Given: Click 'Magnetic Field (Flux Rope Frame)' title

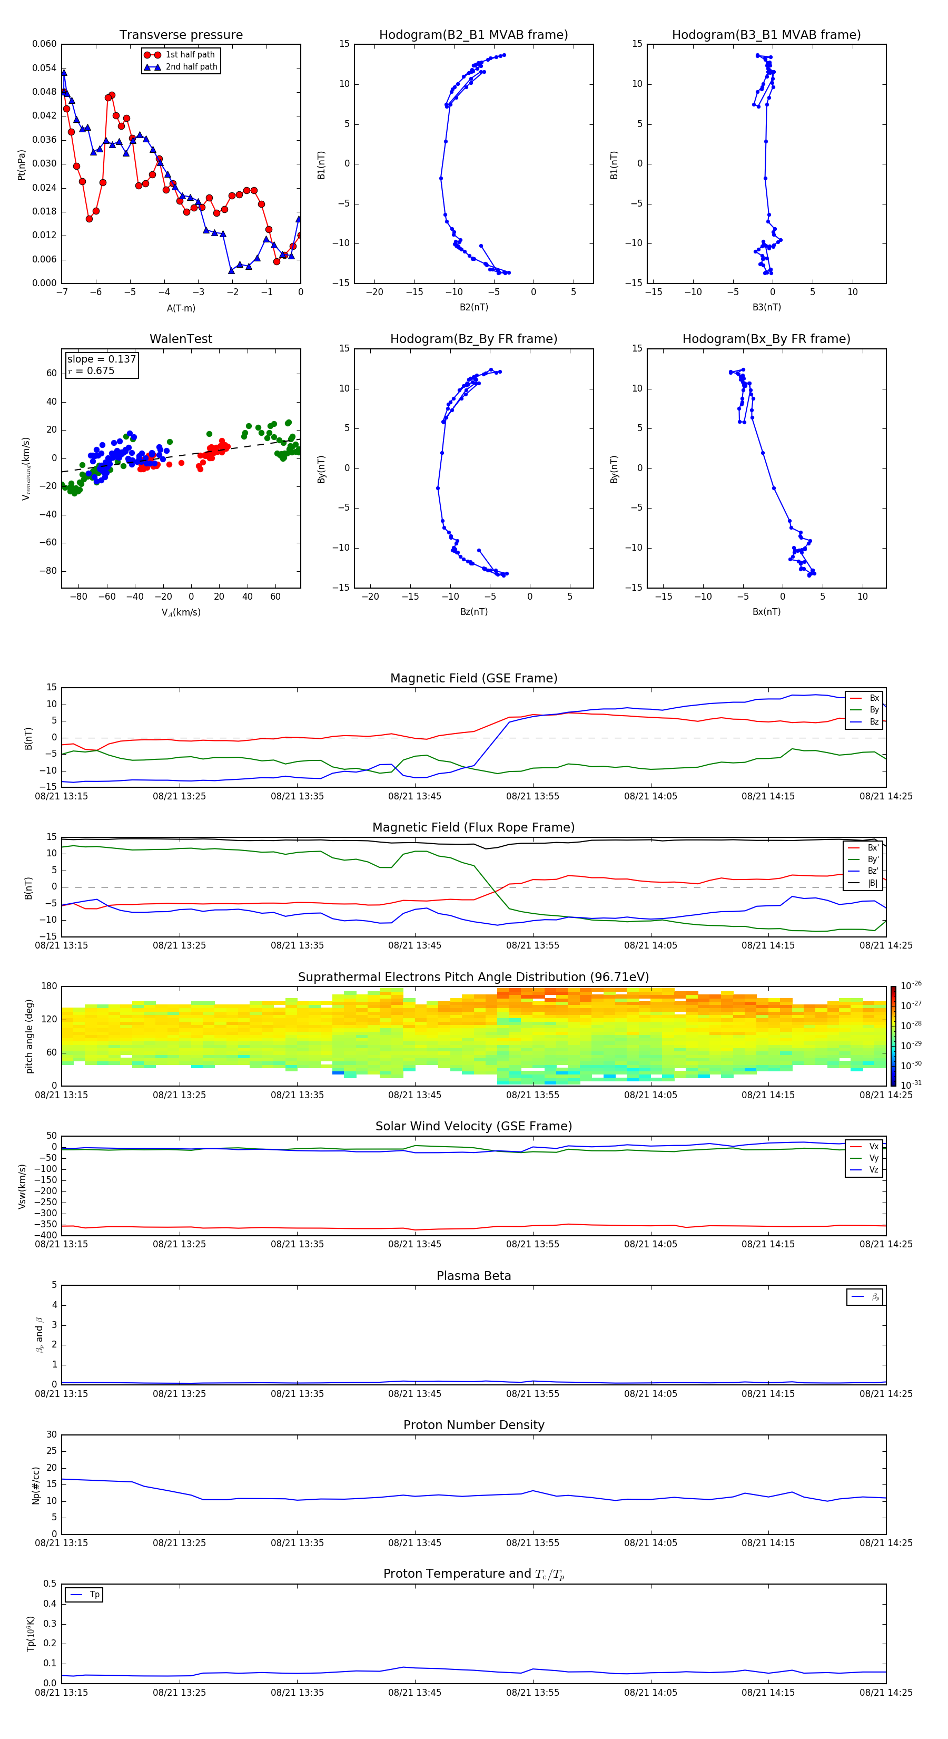Looking at the screenshot, I should [x=473, y=827].
